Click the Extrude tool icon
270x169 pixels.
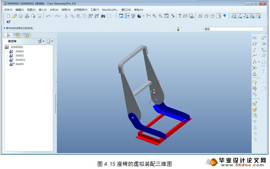[x=263, y=38]
